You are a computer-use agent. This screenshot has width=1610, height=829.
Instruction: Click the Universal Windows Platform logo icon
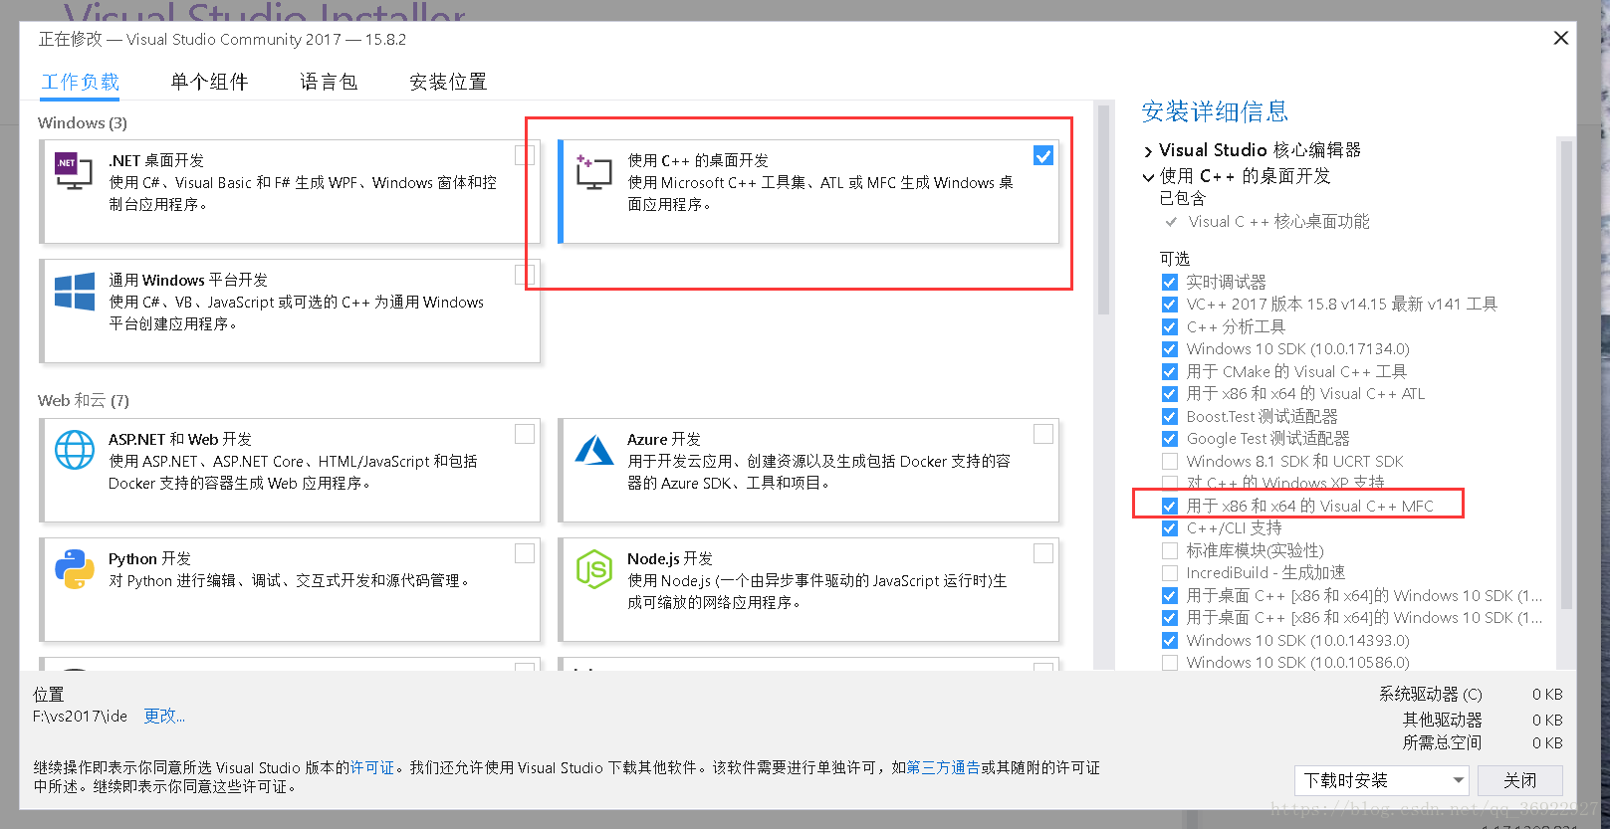pyautogui.click(x=75, y=292)
